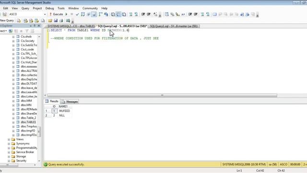Viewport: 307px width, 173px height.
Task: Click Analysis Services DMX Query icon
Action: [x=31, y=20]
